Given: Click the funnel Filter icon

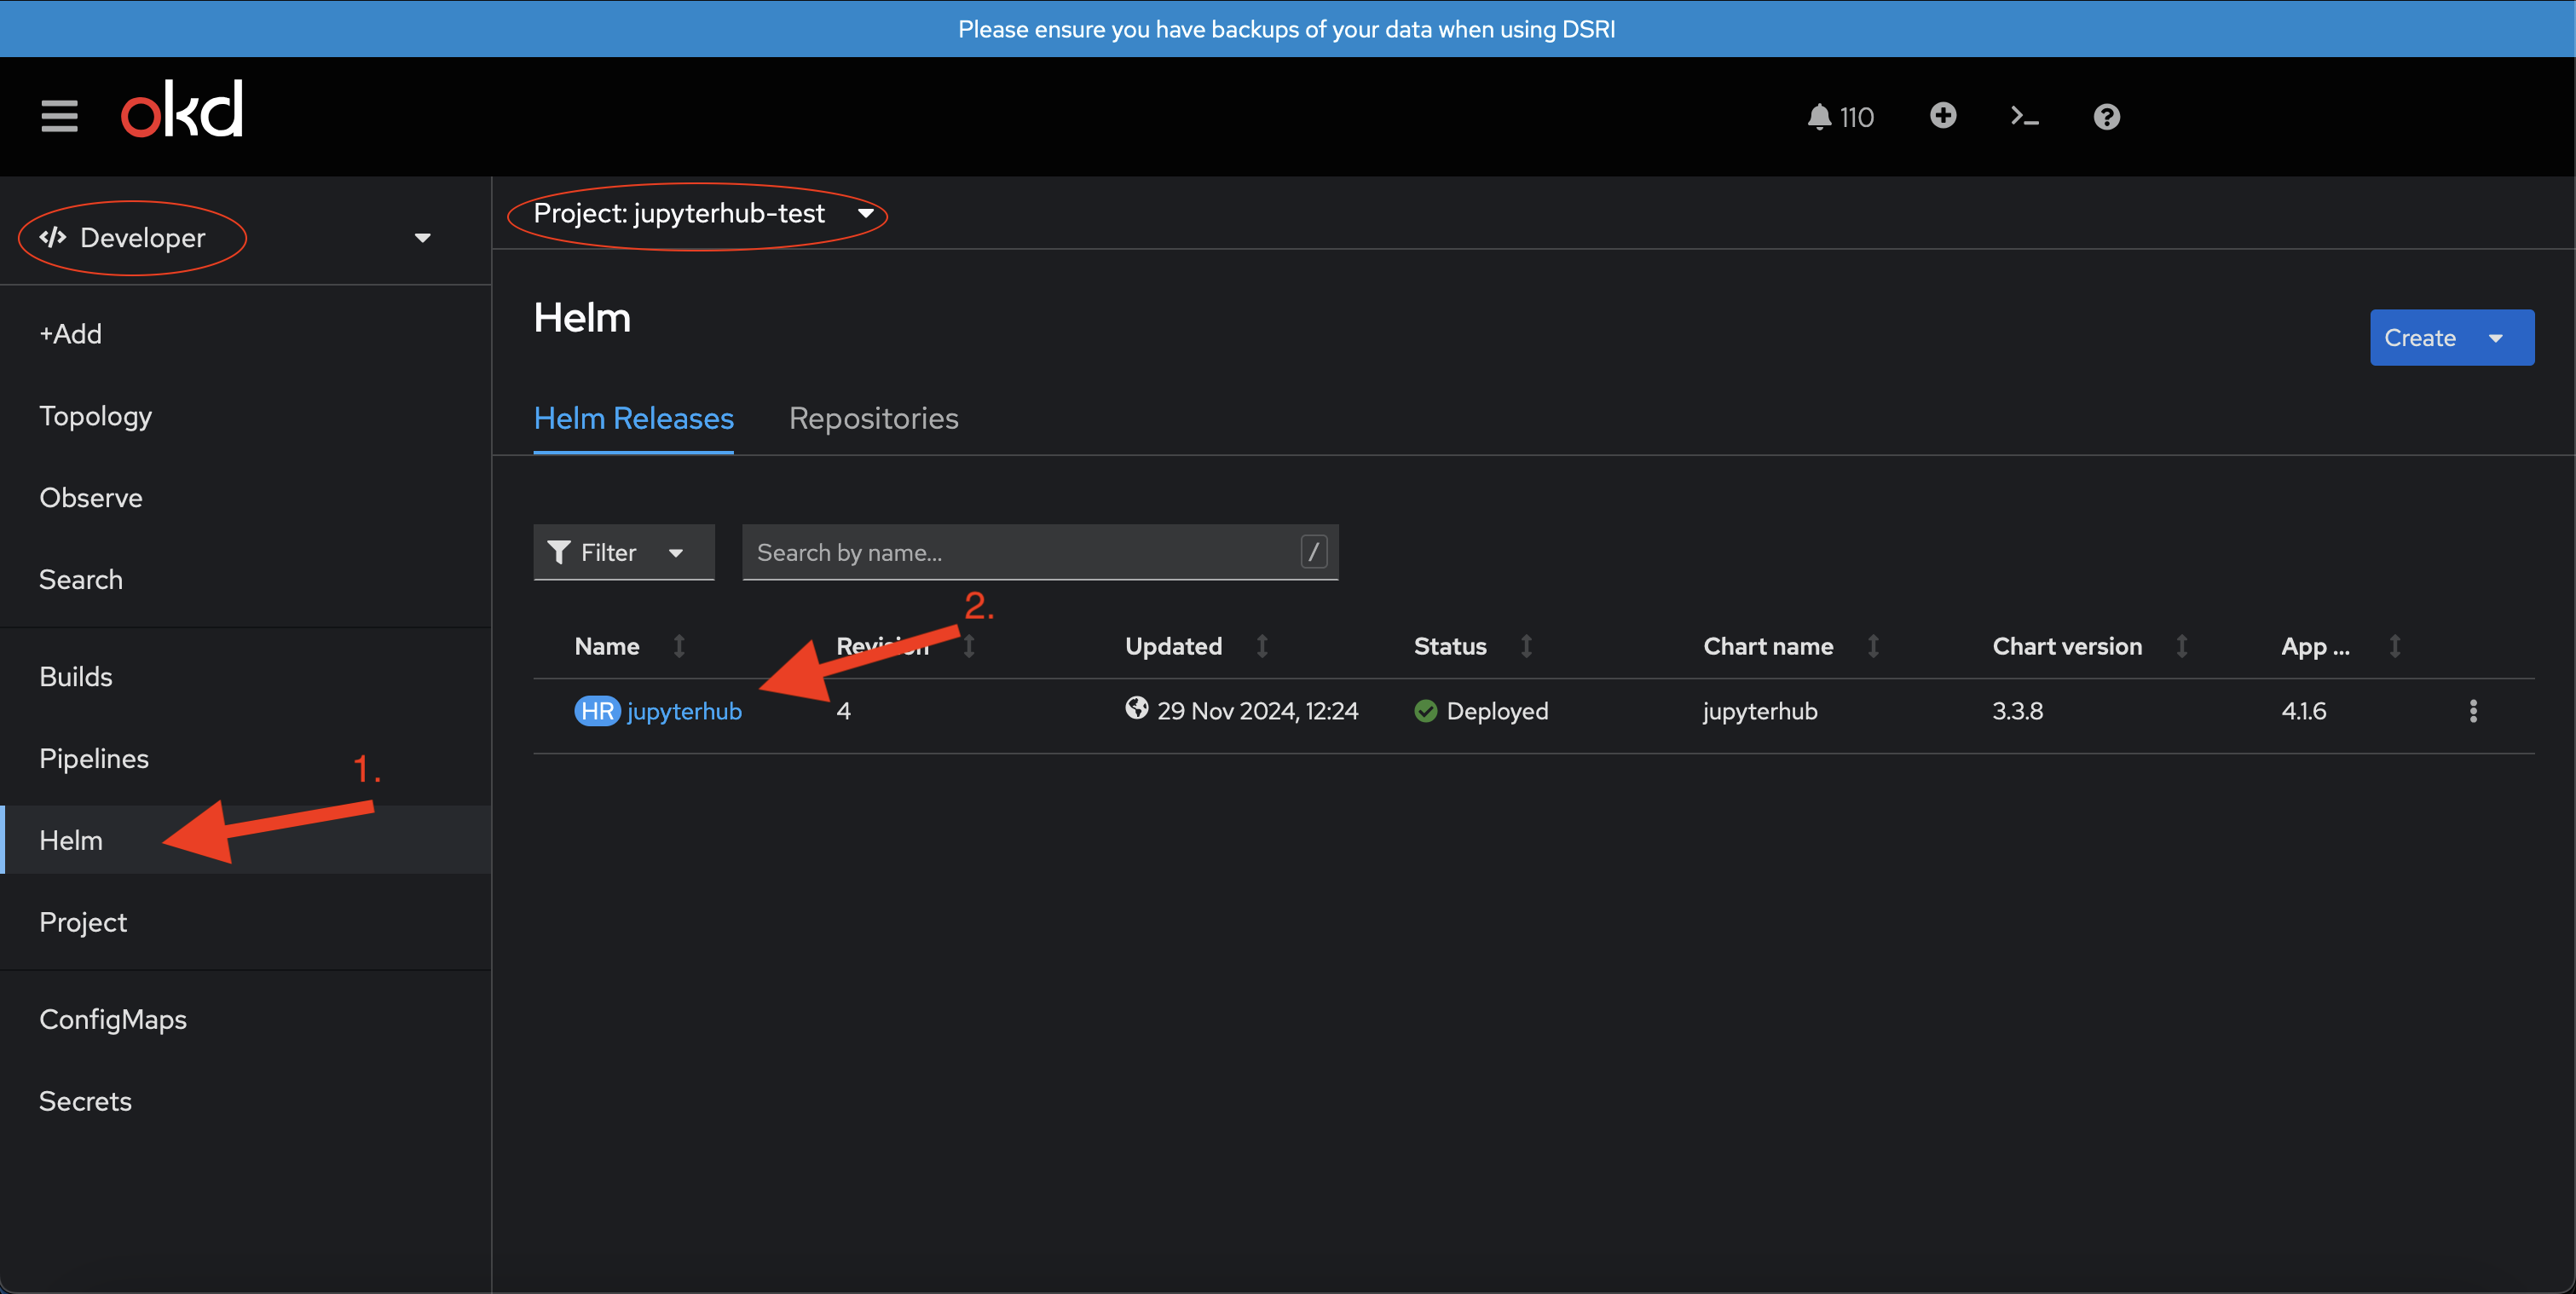Looking at the screenshot, I should click(x=559, y=552).
